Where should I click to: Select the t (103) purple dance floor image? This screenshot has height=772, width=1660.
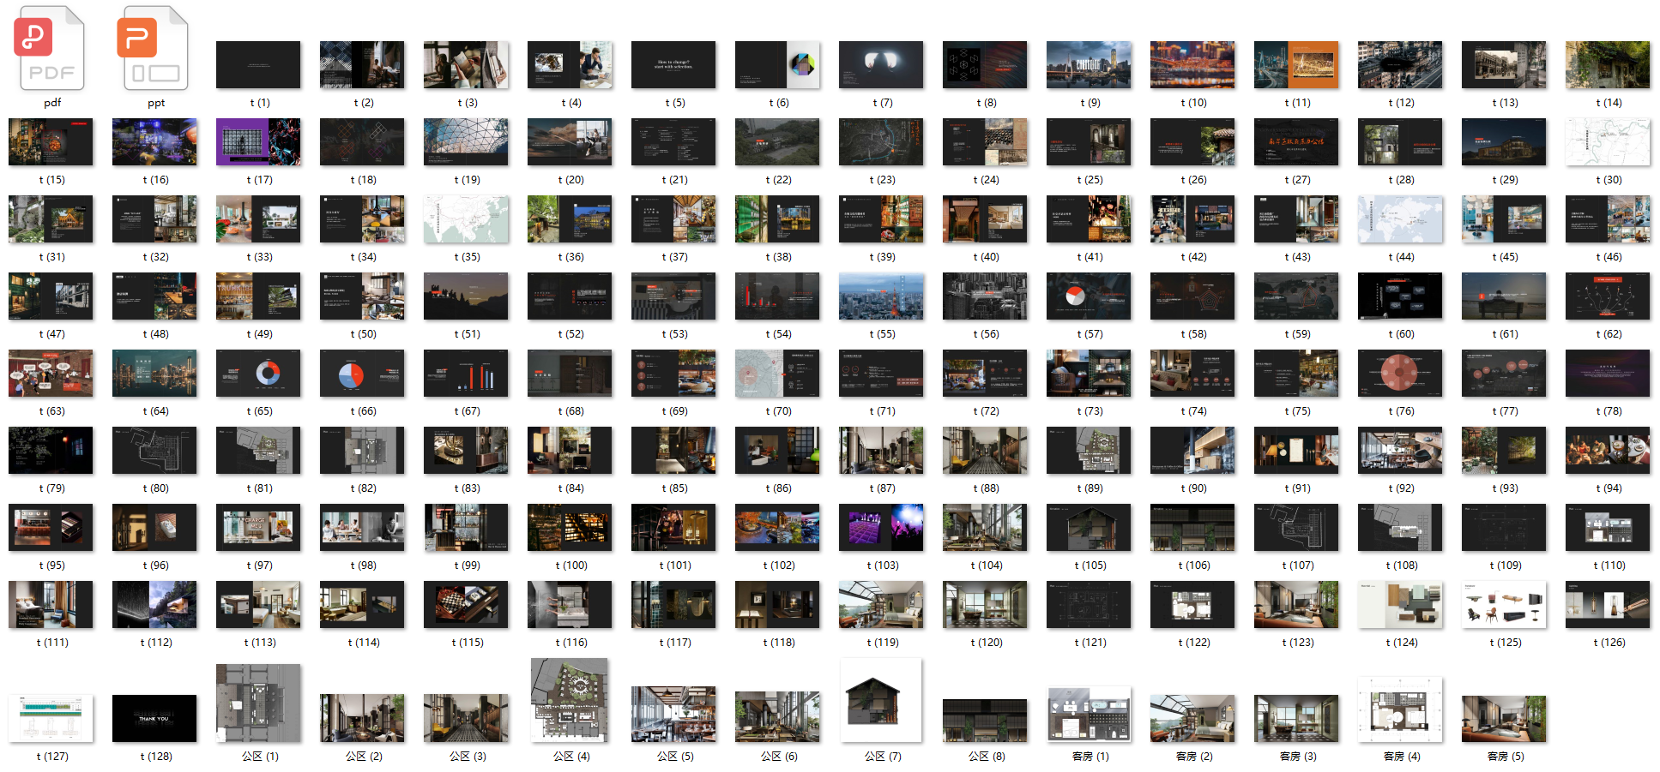click(x=881, y=528)
